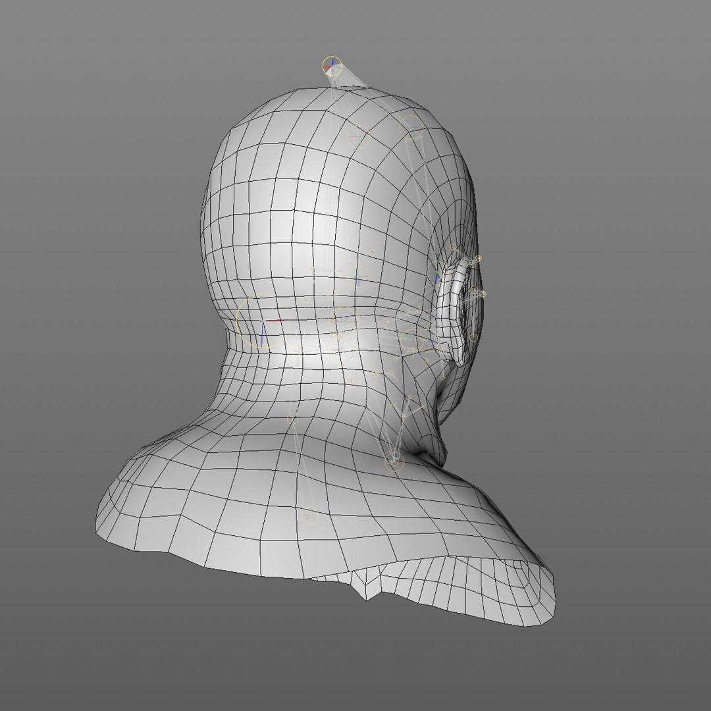Select circle controller below ear near jaw

[411, 340]
